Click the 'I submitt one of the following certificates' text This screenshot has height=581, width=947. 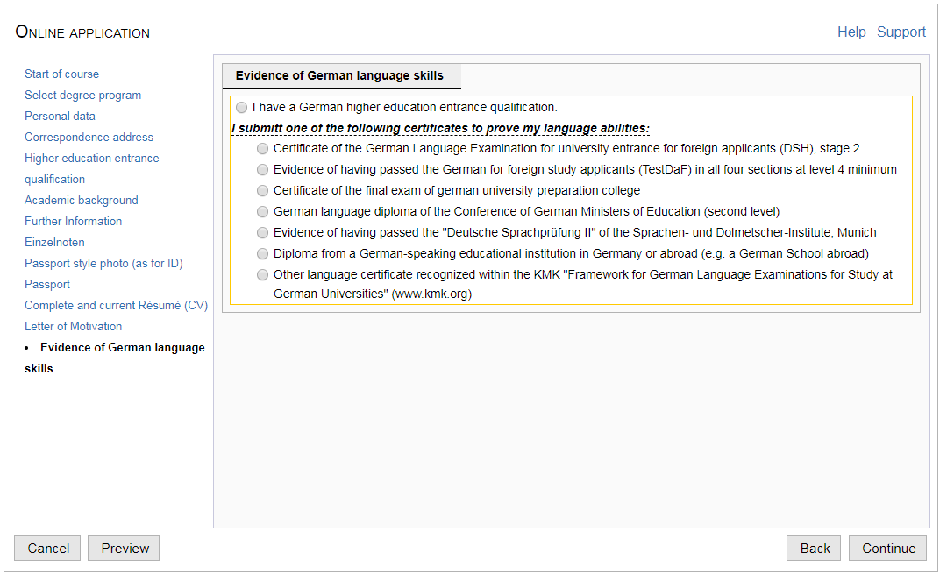tap(441, 129)
